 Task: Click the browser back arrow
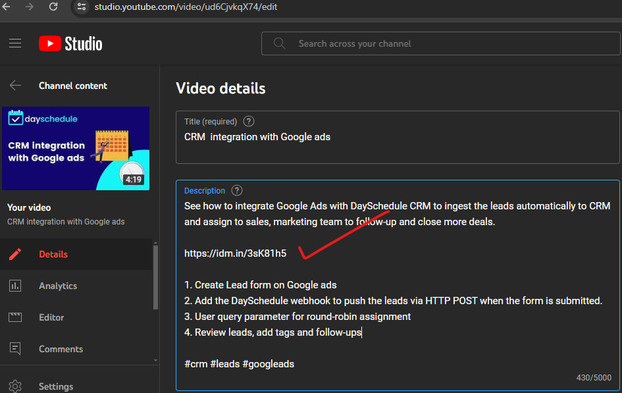(x=6, y=7)
